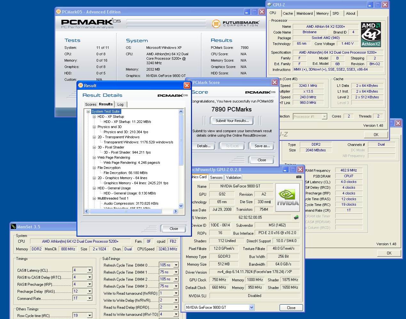Click Close button in PCMark Score dialog
Viewport: 406px width, 319px height.
(262, 160)
